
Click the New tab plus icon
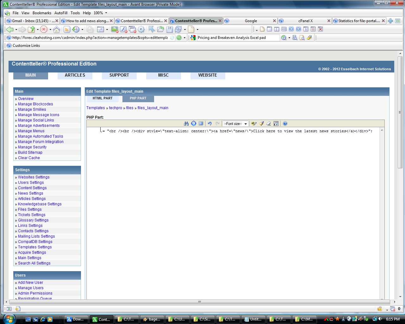coord(390,21)
